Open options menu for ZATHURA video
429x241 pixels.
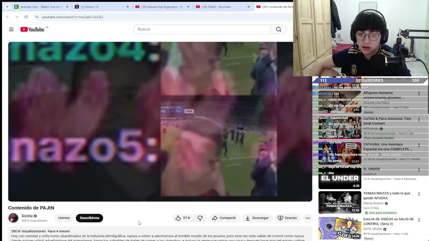click(419, 145)
